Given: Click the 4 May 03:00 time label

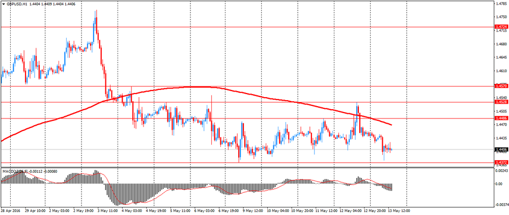Looking at the screenshot, I should point(131,211).
